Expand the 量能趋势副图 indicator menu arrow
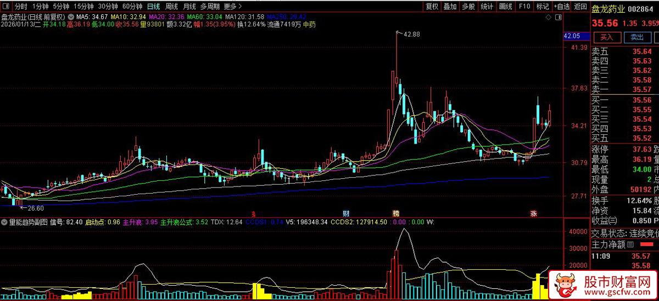The width and height of the screenshot is (659, 301). (x=4, y=223)
